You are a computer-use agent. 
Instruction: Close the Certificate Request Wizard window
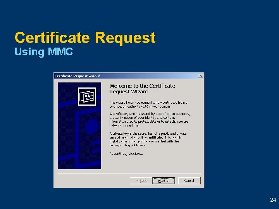[x=201, y=76]
